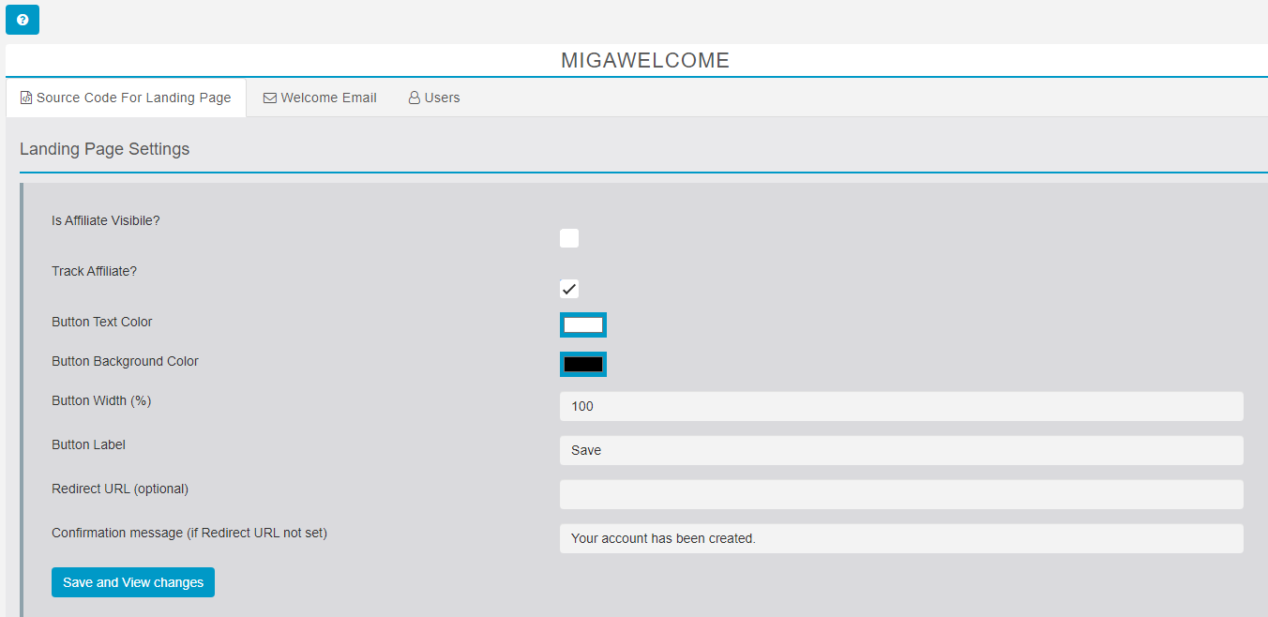Image resolution: width=1268 pixels, height=617 pixels.
Task: Click the Is Affiliate Visibile? label
Action: pyautogui.click(x=106, y=220)
